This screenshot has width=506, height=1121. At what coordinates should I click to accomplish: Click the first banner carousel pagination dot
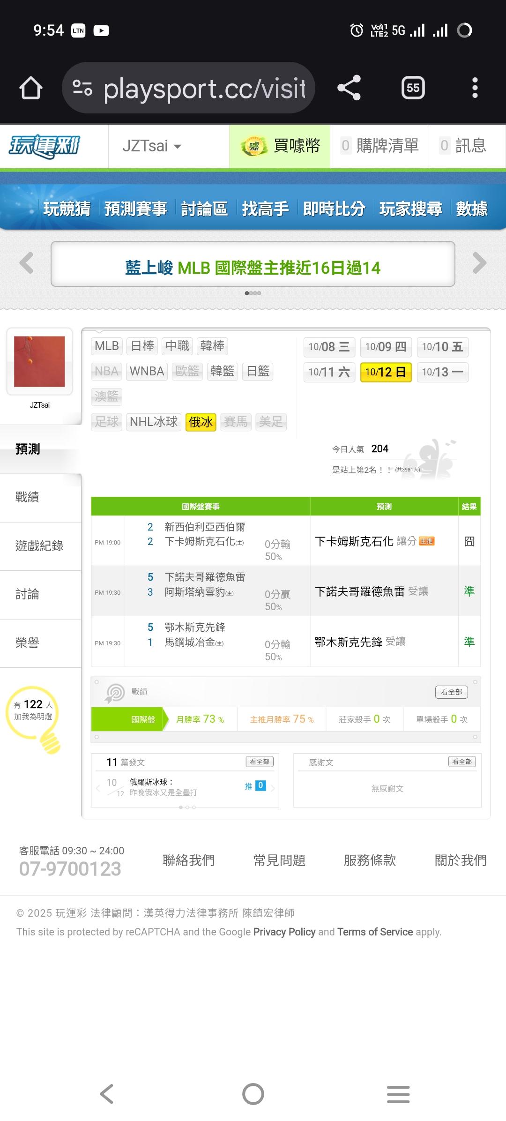pos(247,293)
